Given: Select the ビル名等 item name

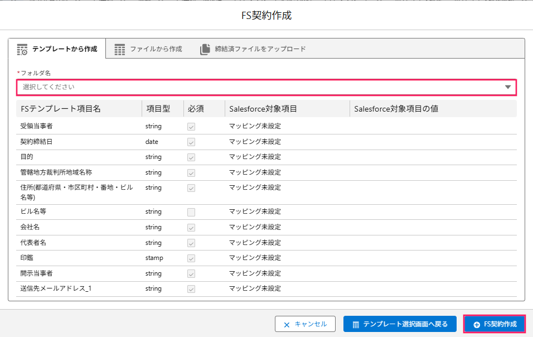Looking at the screenshot, I should pyautogui.click(x=33, y=211).
